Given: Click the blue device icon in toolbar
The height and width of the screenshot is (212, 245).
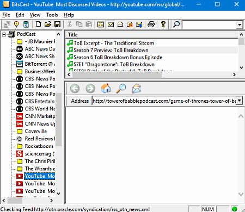Looking at the screenshot, I should (26, 24).
